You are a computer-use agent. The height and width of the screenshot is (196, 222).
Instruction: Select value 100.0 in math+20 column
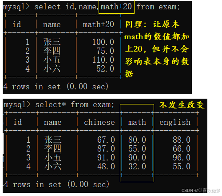point(103,42)
